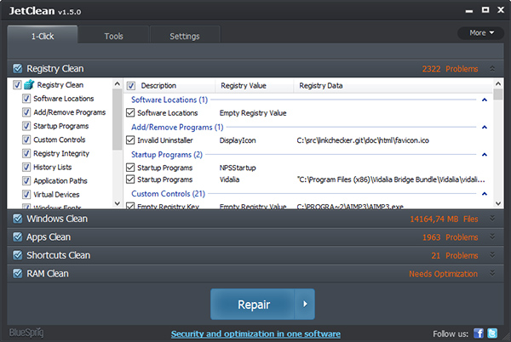Screen dimensions: 511x342
Task: Open the Twitter follow icon
Action: 493,333
